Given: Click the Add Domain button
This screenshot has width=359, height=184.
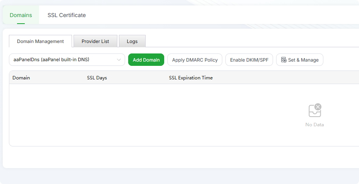Looking at the screenshot, I should click(146, 60).
